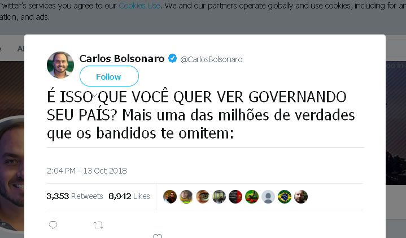Expand the tweet options chevron
406x238 pixels.
click(x=94, y=96)
